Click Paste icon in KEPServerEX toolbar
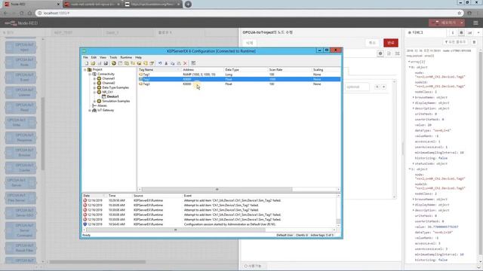483x271 pixels. [179, 63]
